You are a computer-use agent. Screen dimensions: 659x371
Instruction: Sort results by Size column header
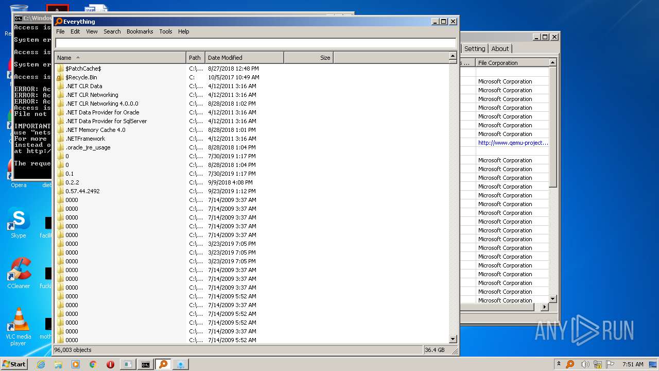308,58
